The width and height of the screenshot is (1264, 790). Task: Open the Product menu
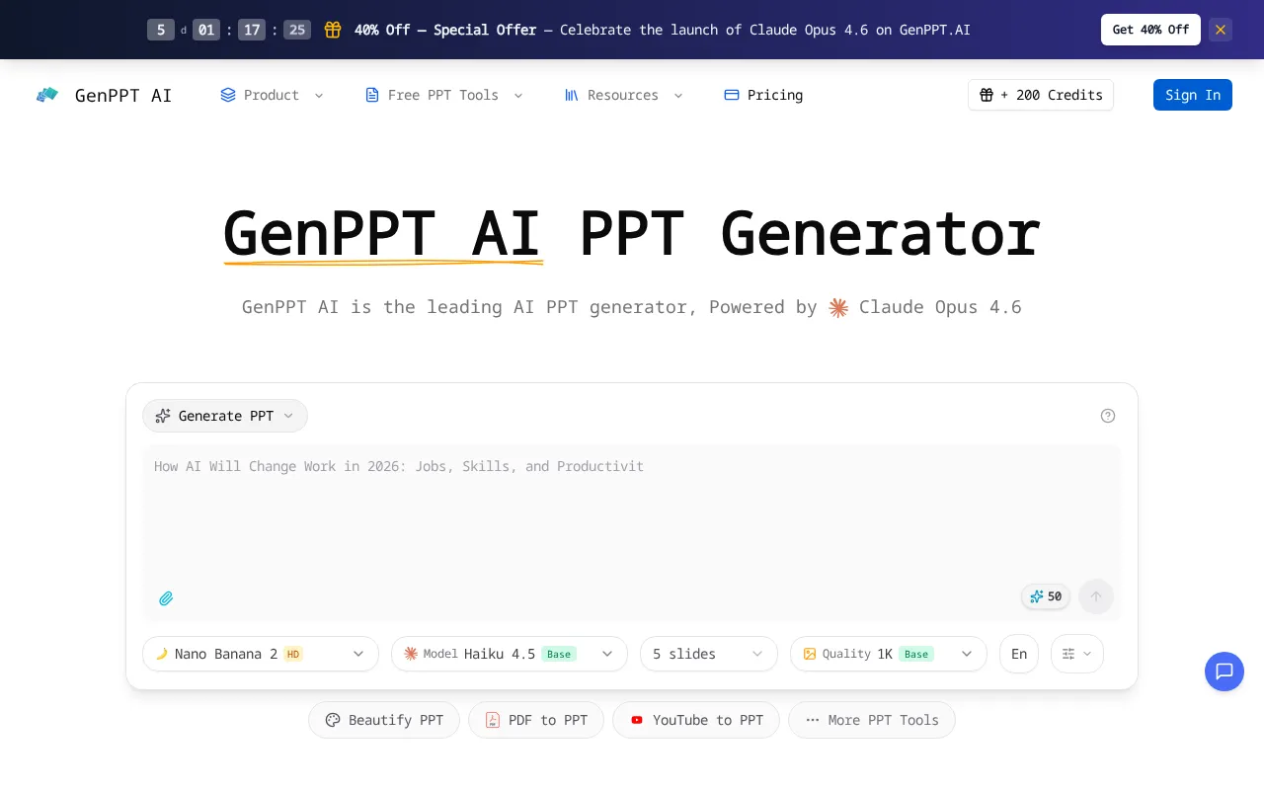[272, 95]
